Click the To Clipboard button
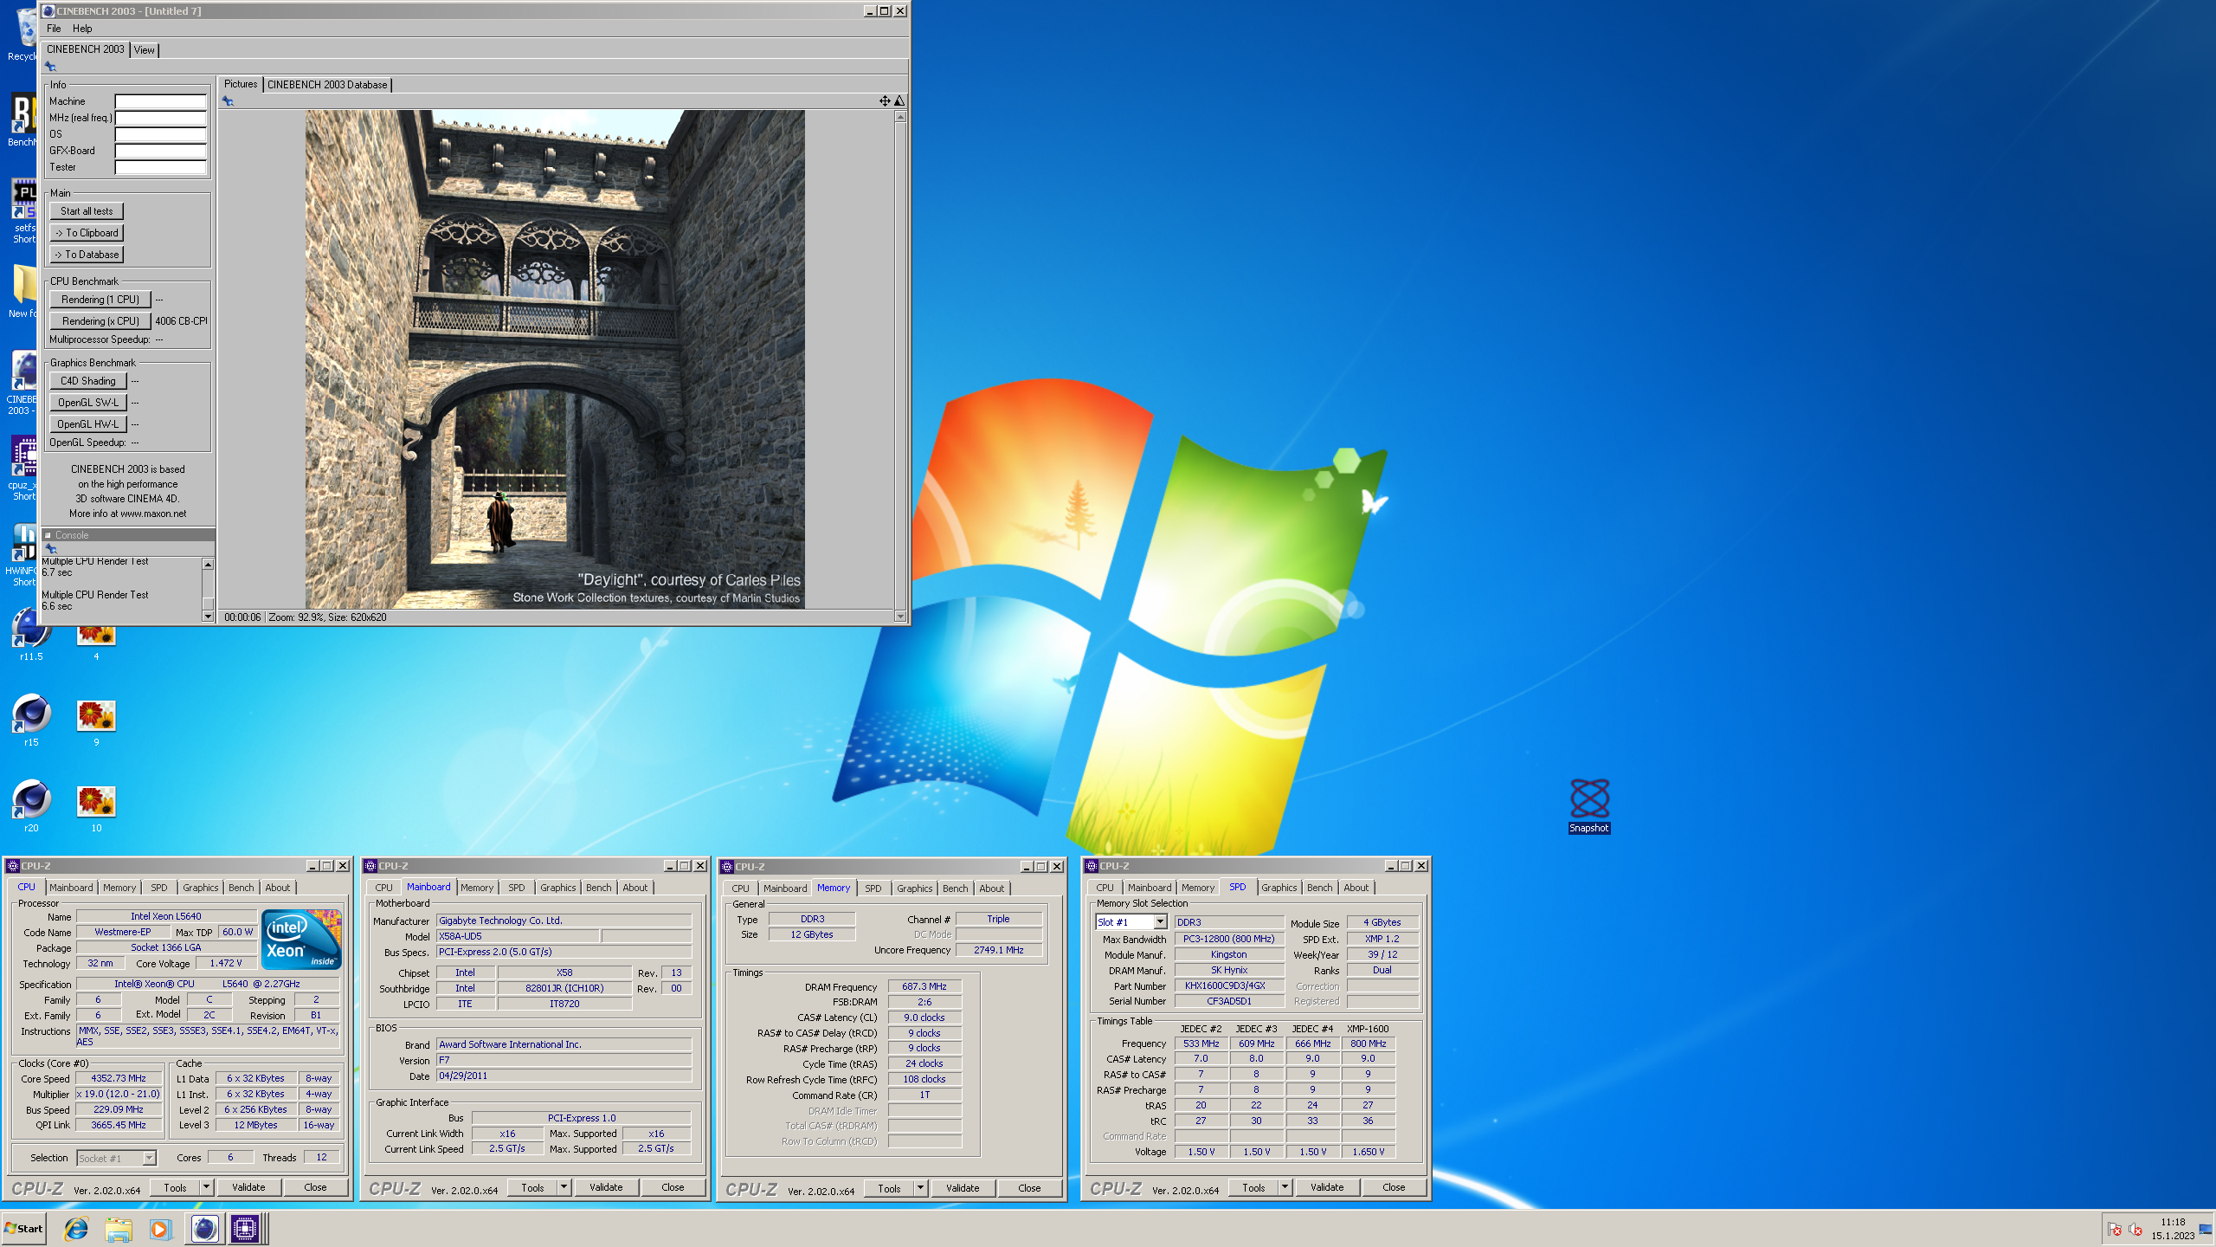Image resolution: width=2216 pixels, height=1247 pixels. point(87,233)
